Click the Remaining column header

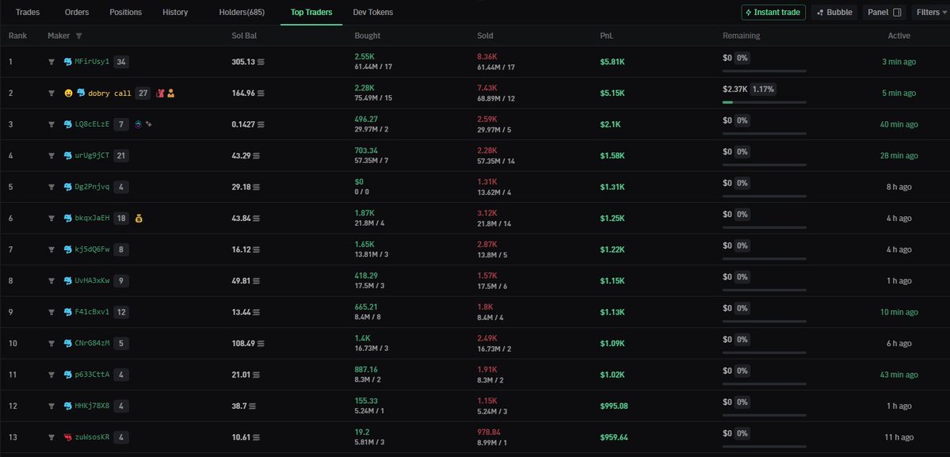[x=741, y=36]
